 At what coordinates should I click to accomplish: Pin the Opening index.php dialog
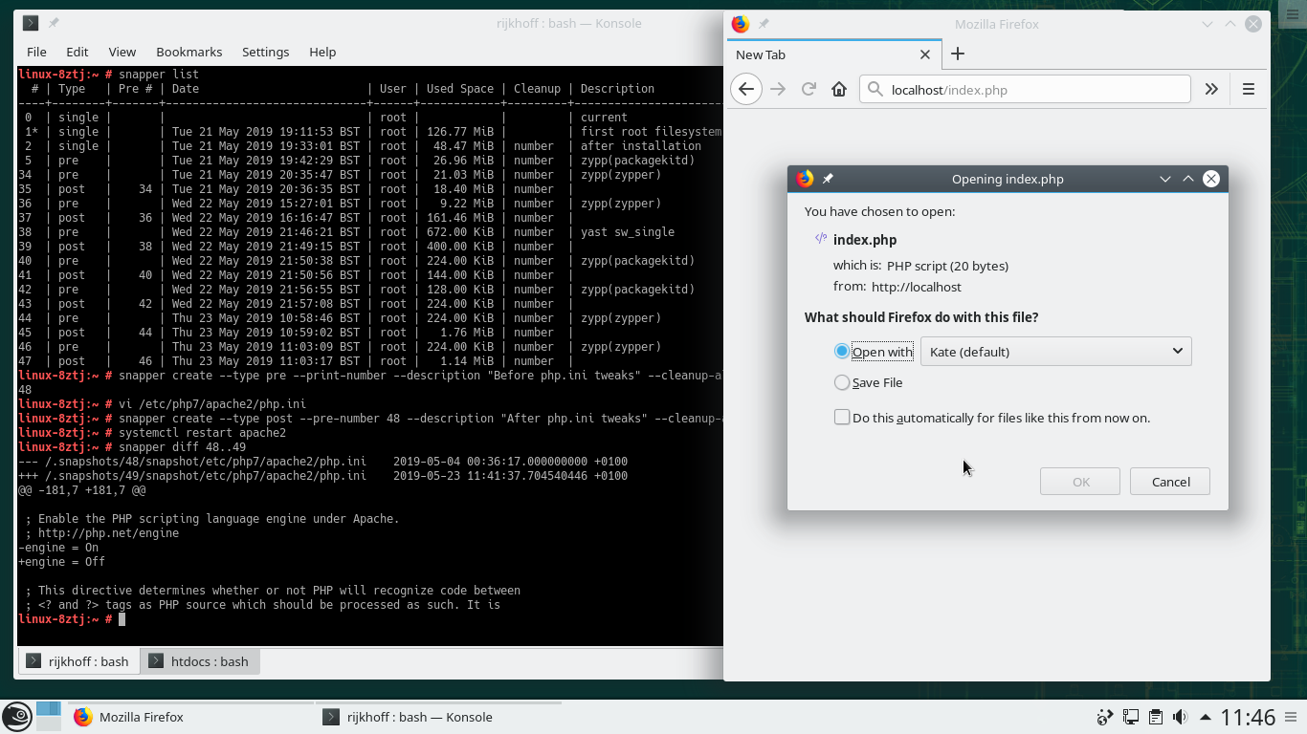point(828,179)
